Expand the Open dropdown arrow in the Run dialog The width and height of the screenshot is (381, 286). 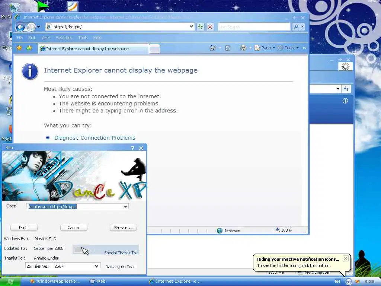pos(125,206)
